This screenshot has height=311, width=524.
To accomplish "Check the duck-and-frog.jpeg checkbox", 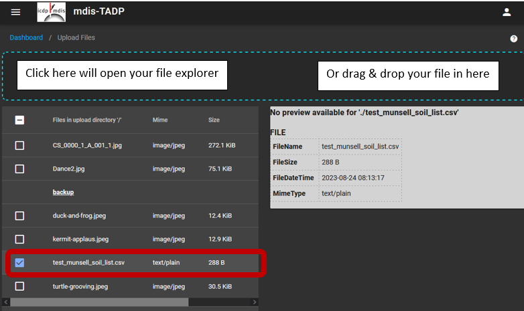I will (x=19, y=216).
